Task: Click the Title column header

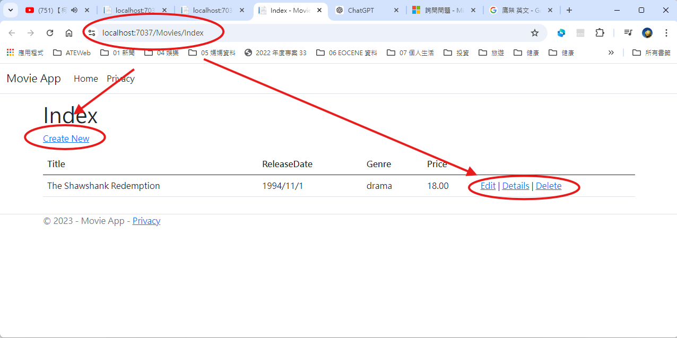Action: 56,164
